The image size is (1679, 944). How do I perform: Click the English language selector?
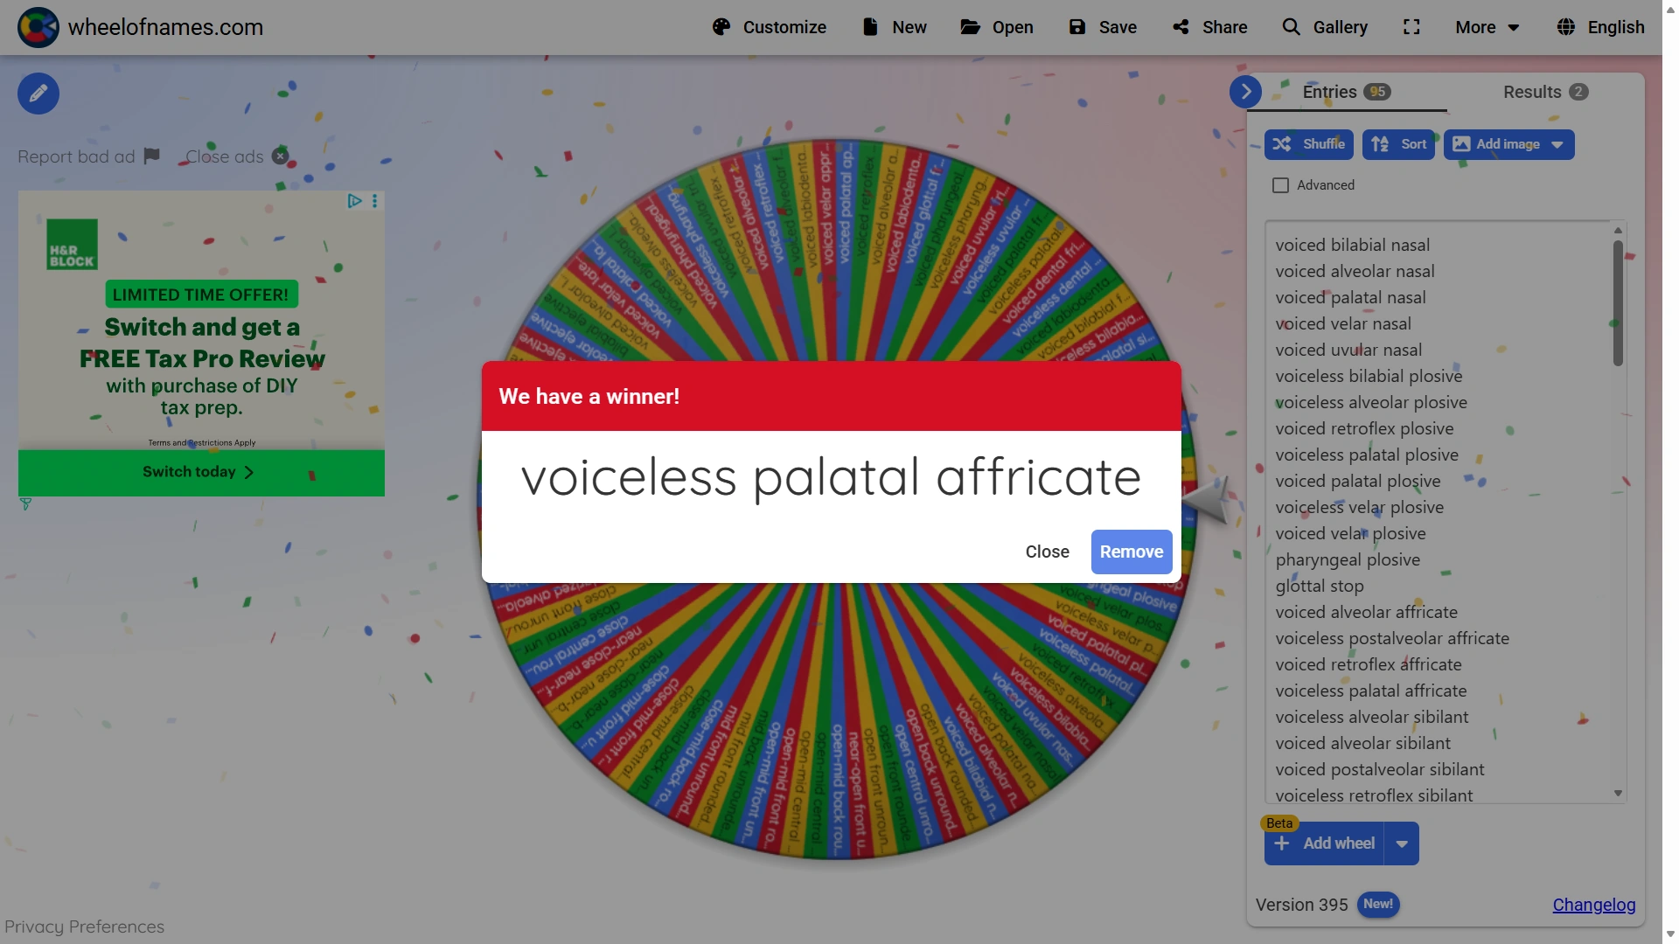tap(1600, 27)
